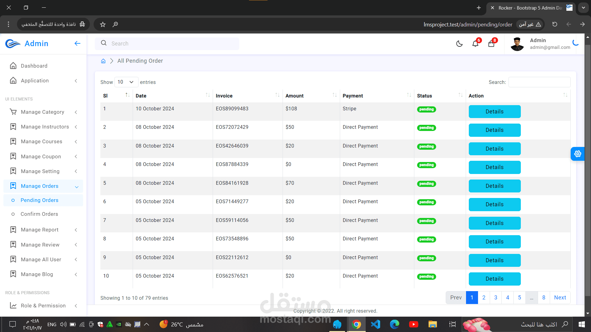
Task: Open the notifications bell icon
Action: (475, 44)
